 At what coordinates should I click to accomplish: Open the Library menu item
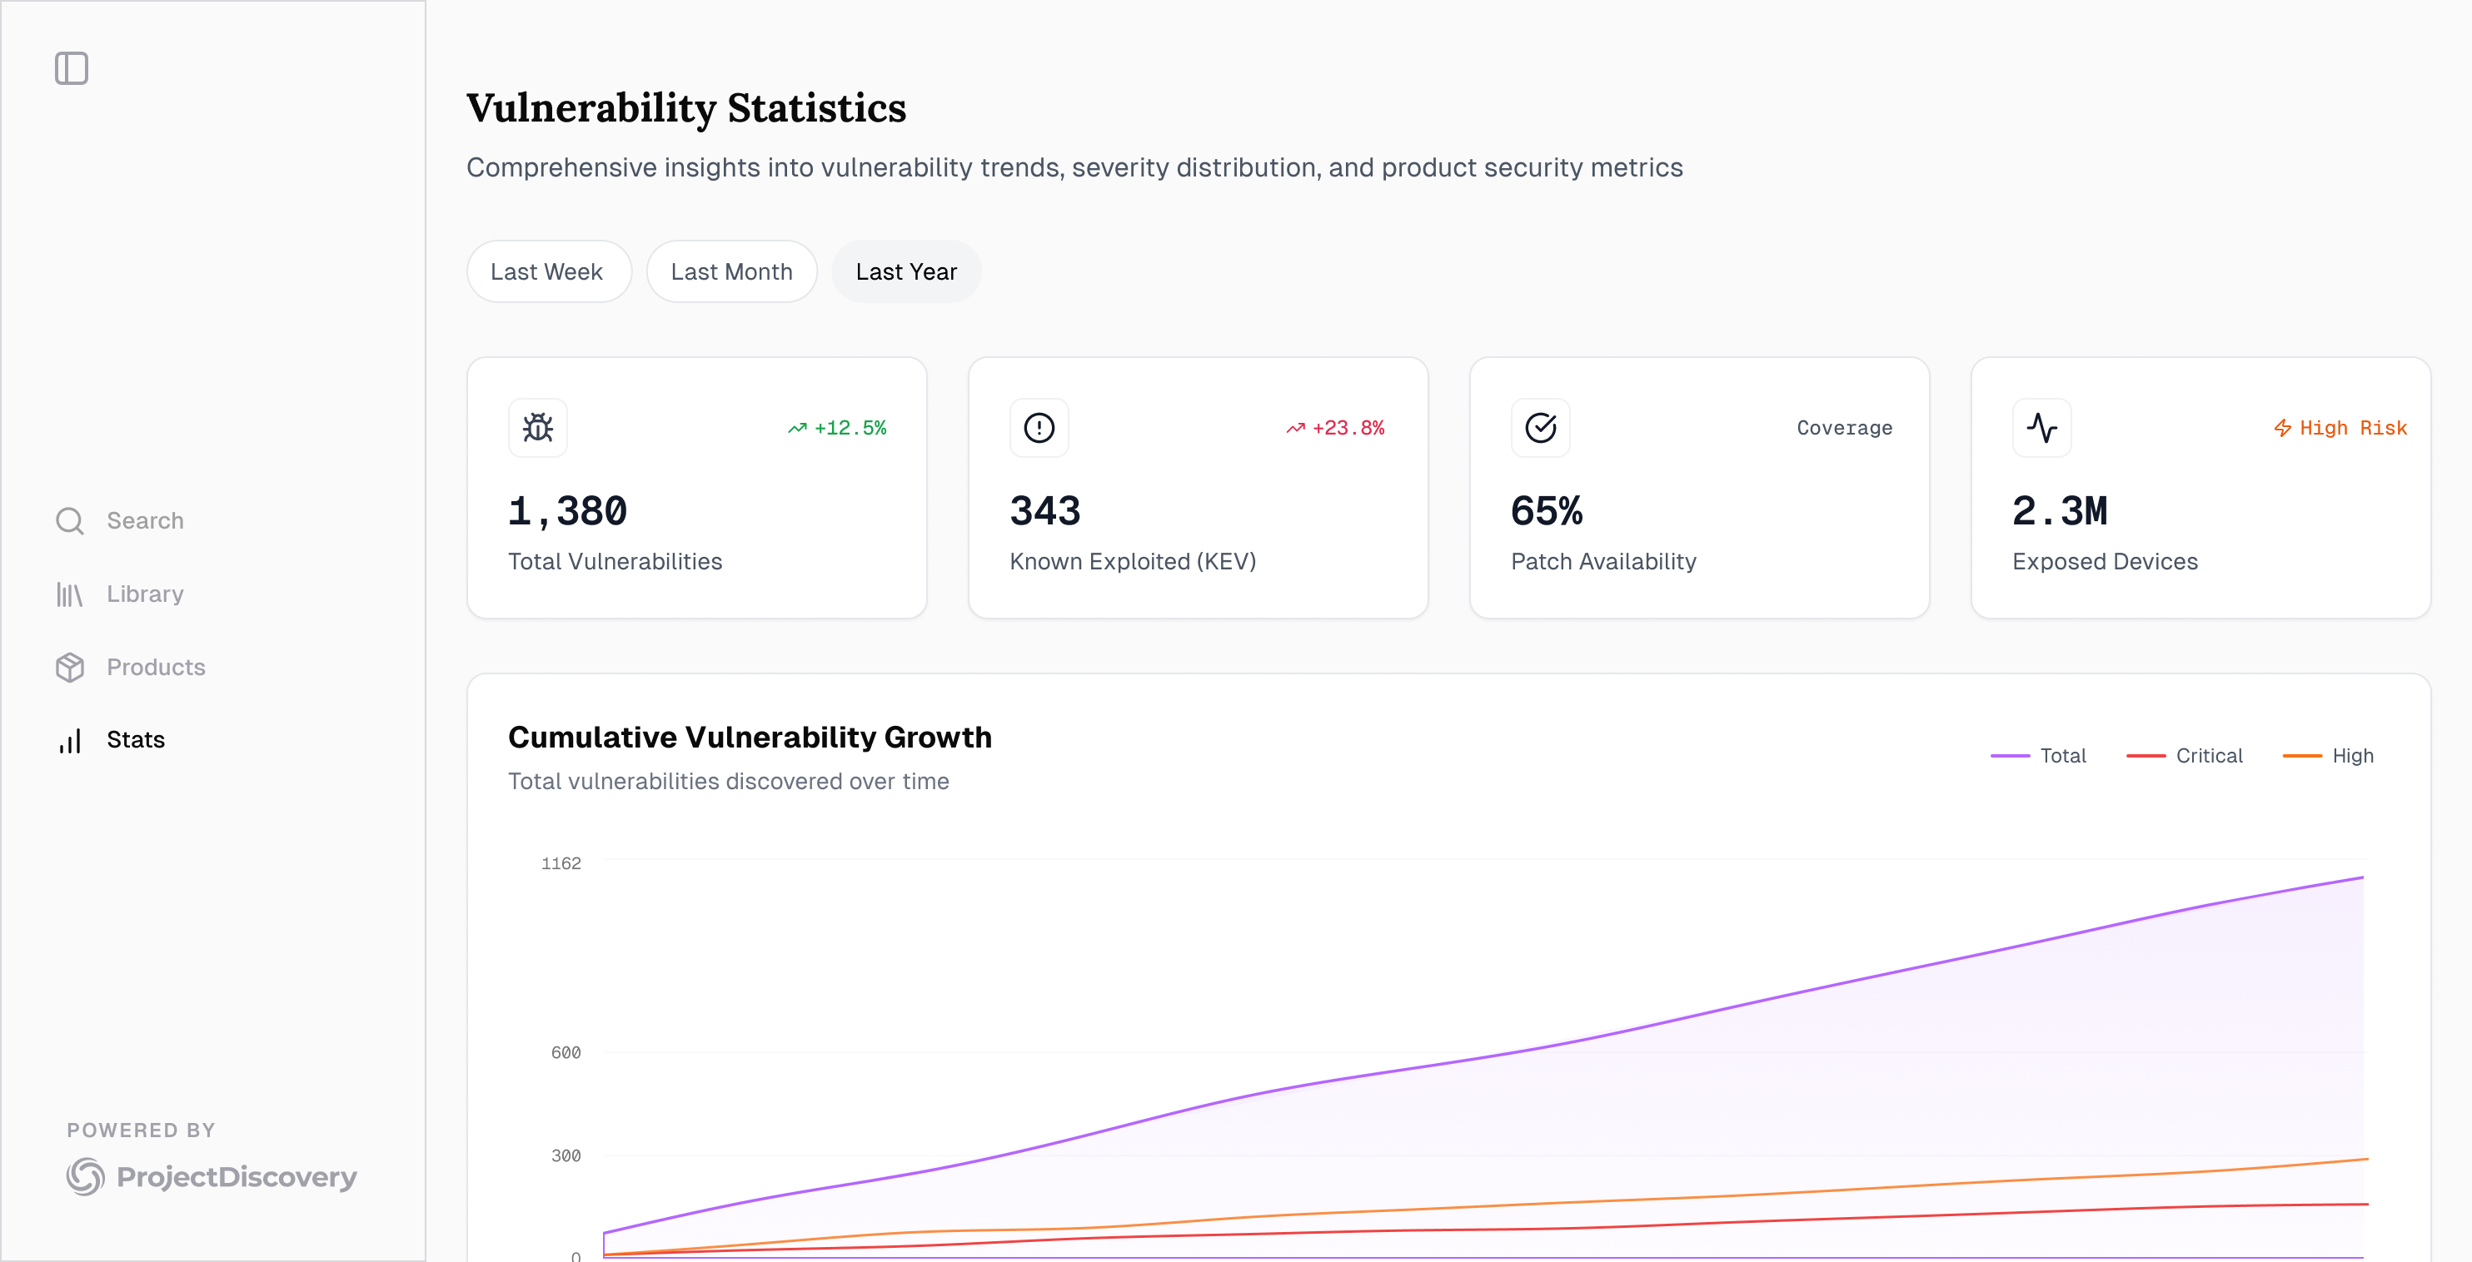pos(145,594)
